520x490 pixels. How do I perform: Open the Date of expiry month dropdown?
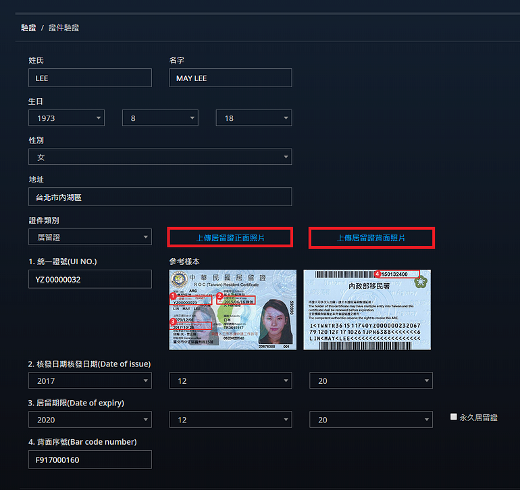(230, 420)
